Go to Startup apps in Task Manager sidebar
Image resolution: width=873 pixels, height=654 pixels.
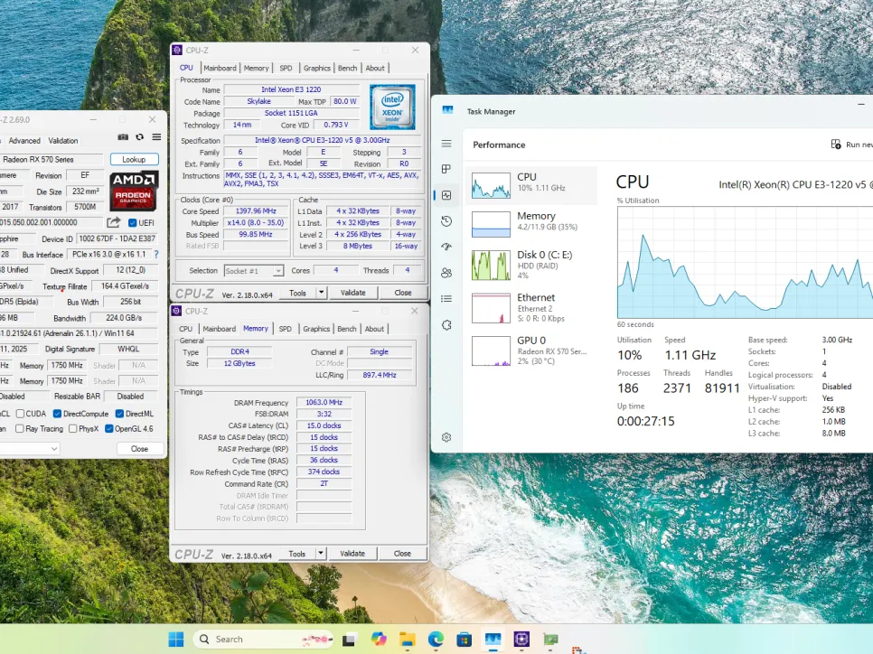click(446, 247)
